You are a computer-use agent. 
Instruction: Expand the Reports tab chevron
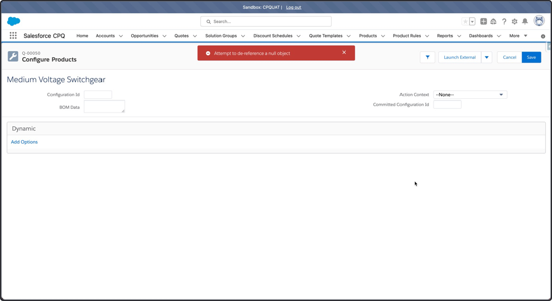click(x=459, y=36)
